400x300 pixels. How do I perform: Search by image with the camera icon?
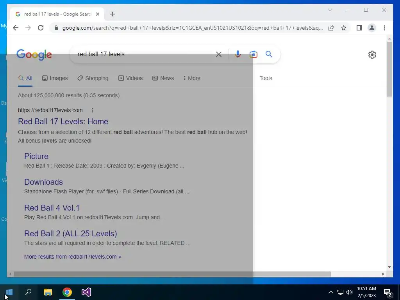[253, 54]
